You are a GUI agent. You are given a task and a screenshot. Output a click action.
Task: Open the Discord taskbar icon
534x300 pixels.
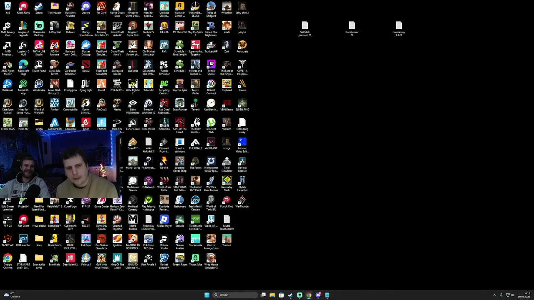(x=318, y=295)
